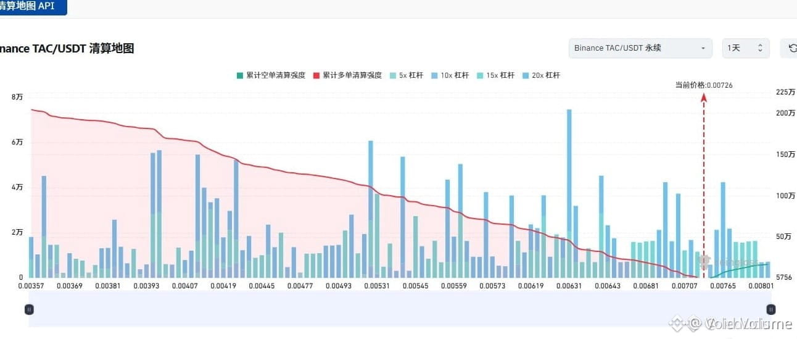Toggle the 累计多单清算强度 legend series

click(x=347, y=75)
